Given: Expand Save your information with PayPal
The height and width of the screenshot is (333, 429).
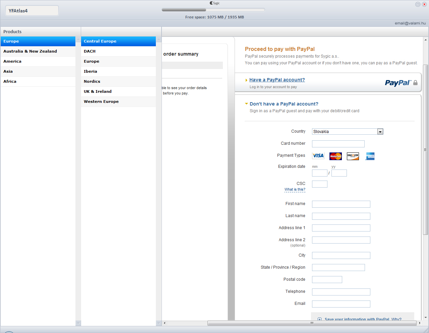Looking at the screenshot, I should click(x=320, y=319).
